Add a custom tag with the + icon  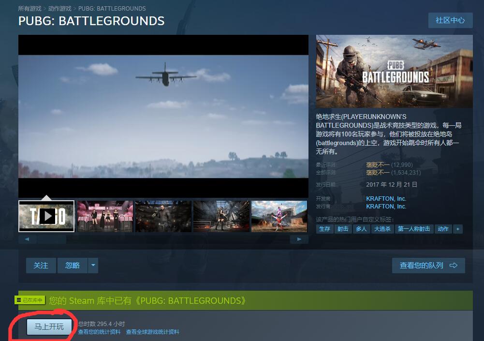coord(457,229)
